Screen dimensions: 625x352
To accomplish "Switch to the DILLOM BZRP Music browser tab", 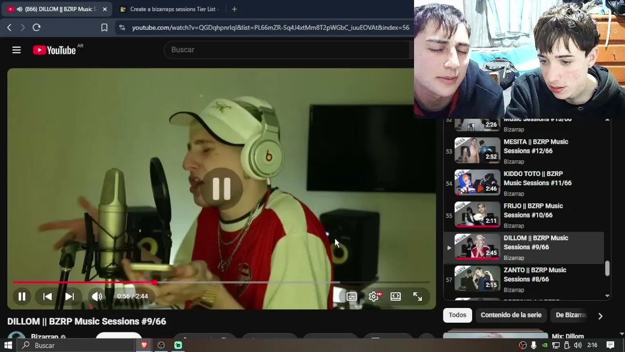I will [x=57, y=9].
